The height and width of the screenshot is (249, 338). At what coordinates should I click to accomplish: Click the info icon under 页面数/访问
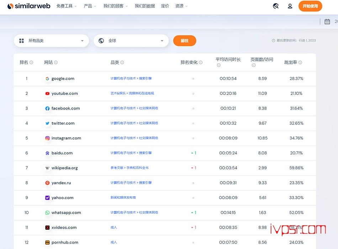tap(253, 65)
